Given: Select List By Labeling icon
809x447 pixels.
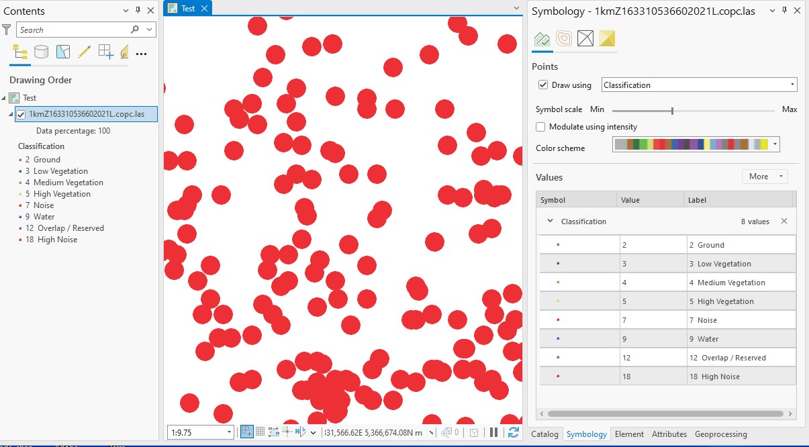Looking at the screenshot, I should 124,52.
